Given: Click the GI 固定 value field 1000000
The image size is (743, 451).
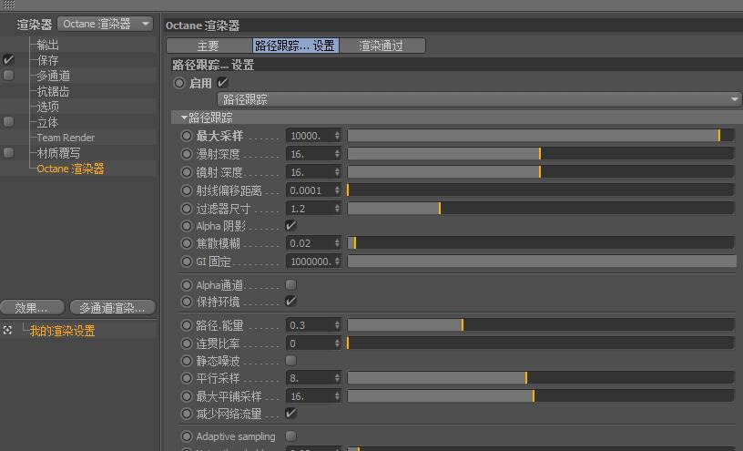Looking at the screenshot, I should coord(310,261).
